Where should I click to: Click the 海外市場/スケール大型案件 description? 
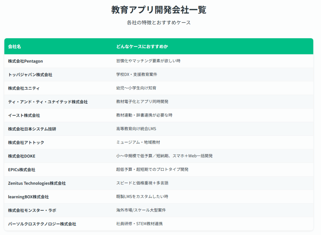tap(141, 210)
